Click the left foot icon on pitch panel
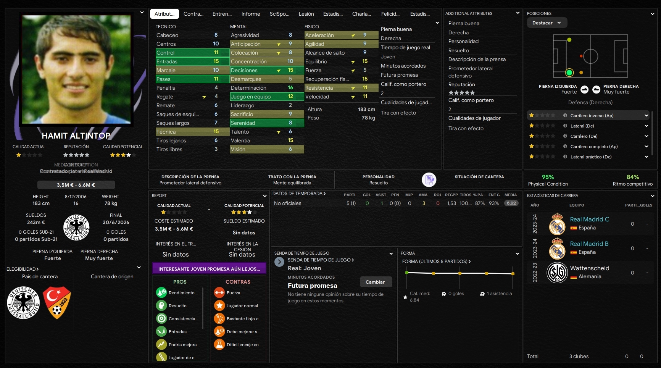Image resolution: width=661 pixels, height=368 pixels. (584, 89)
